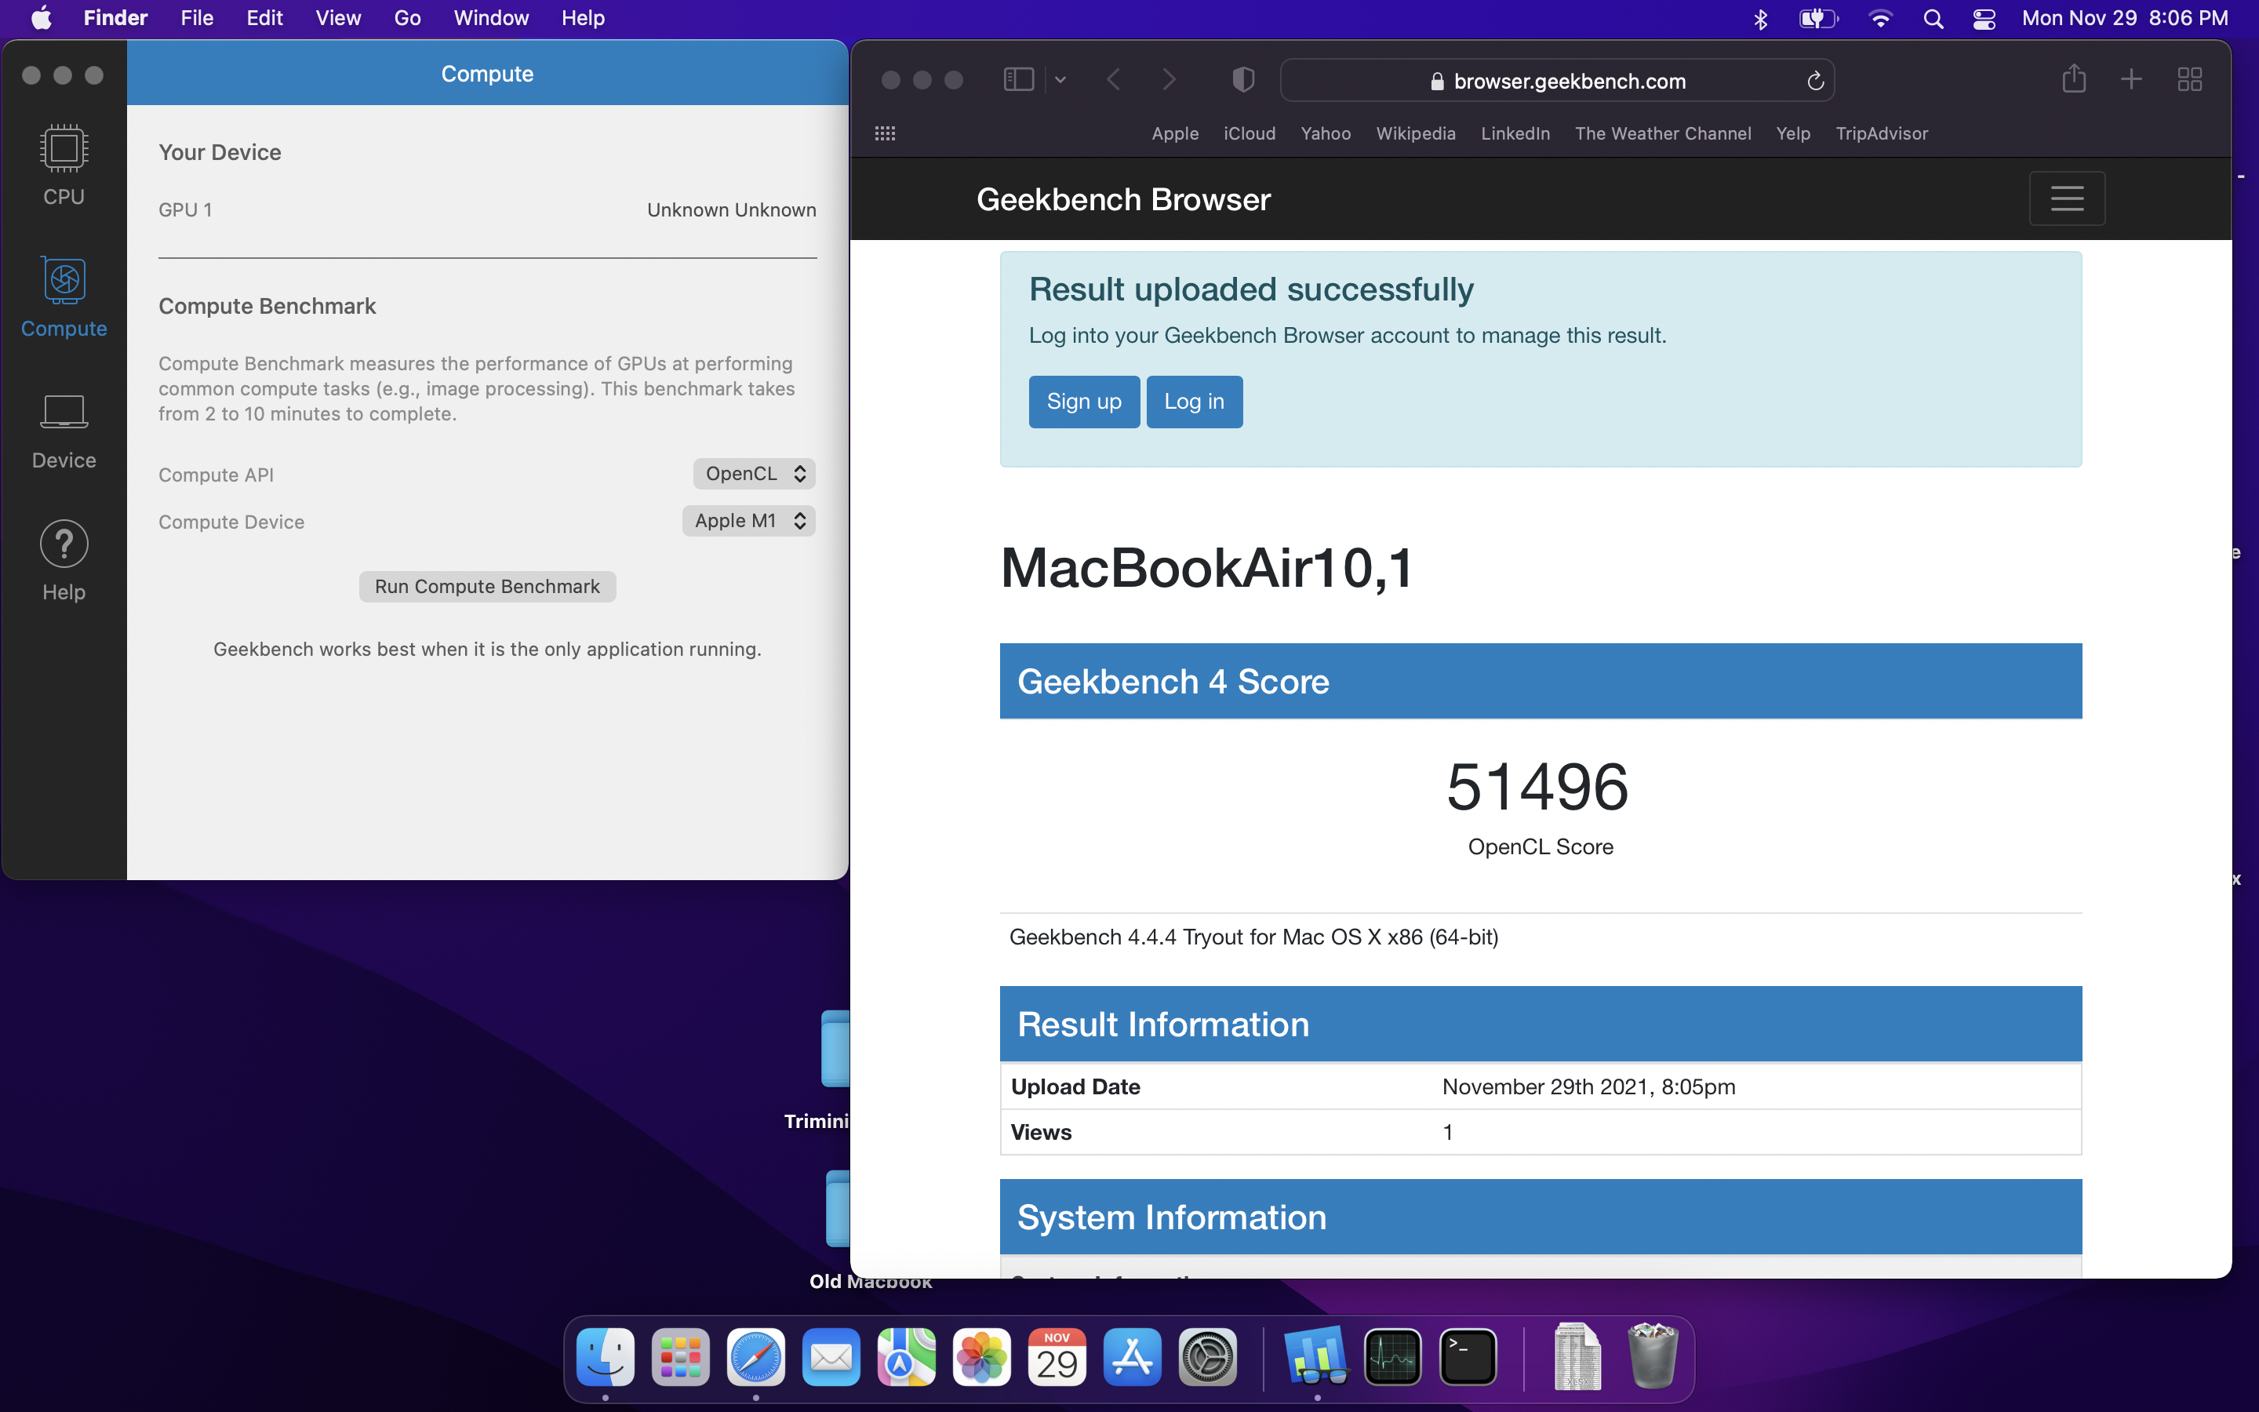Open Yelp bookmark in favorites bar
2259x1412 pixels.
pyautogui.click(x=1792, y=133)
